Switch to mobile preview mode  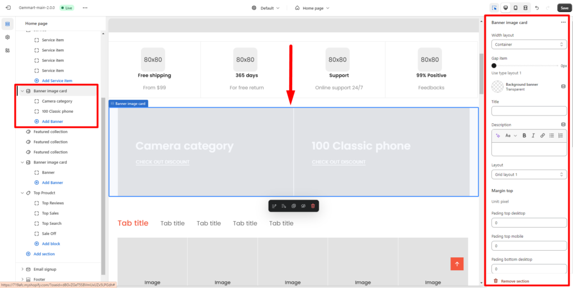(515, 8)
